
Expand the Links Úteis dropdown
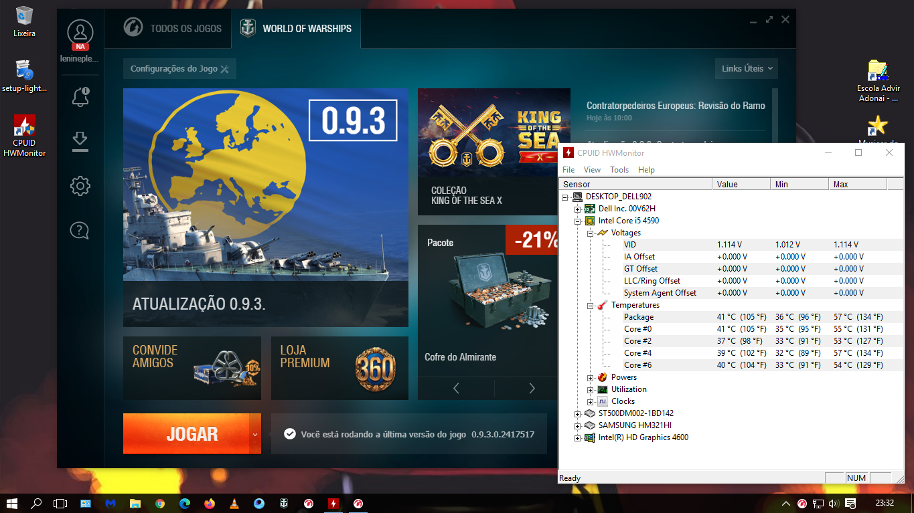[747, 69]
